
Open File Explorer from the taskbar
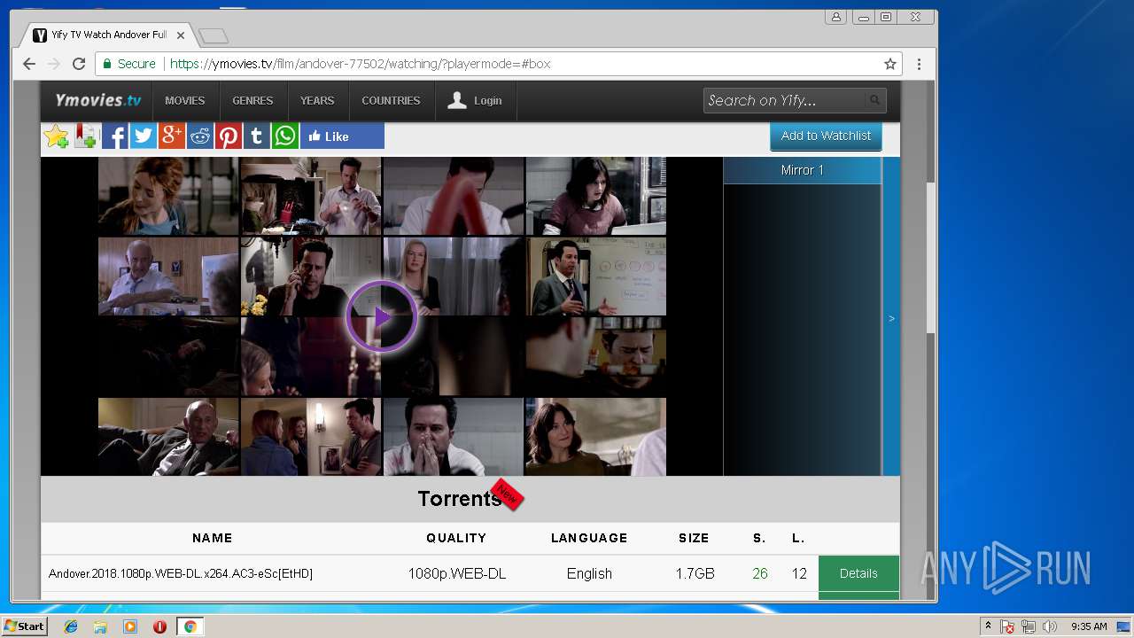[x=100, y=626]
